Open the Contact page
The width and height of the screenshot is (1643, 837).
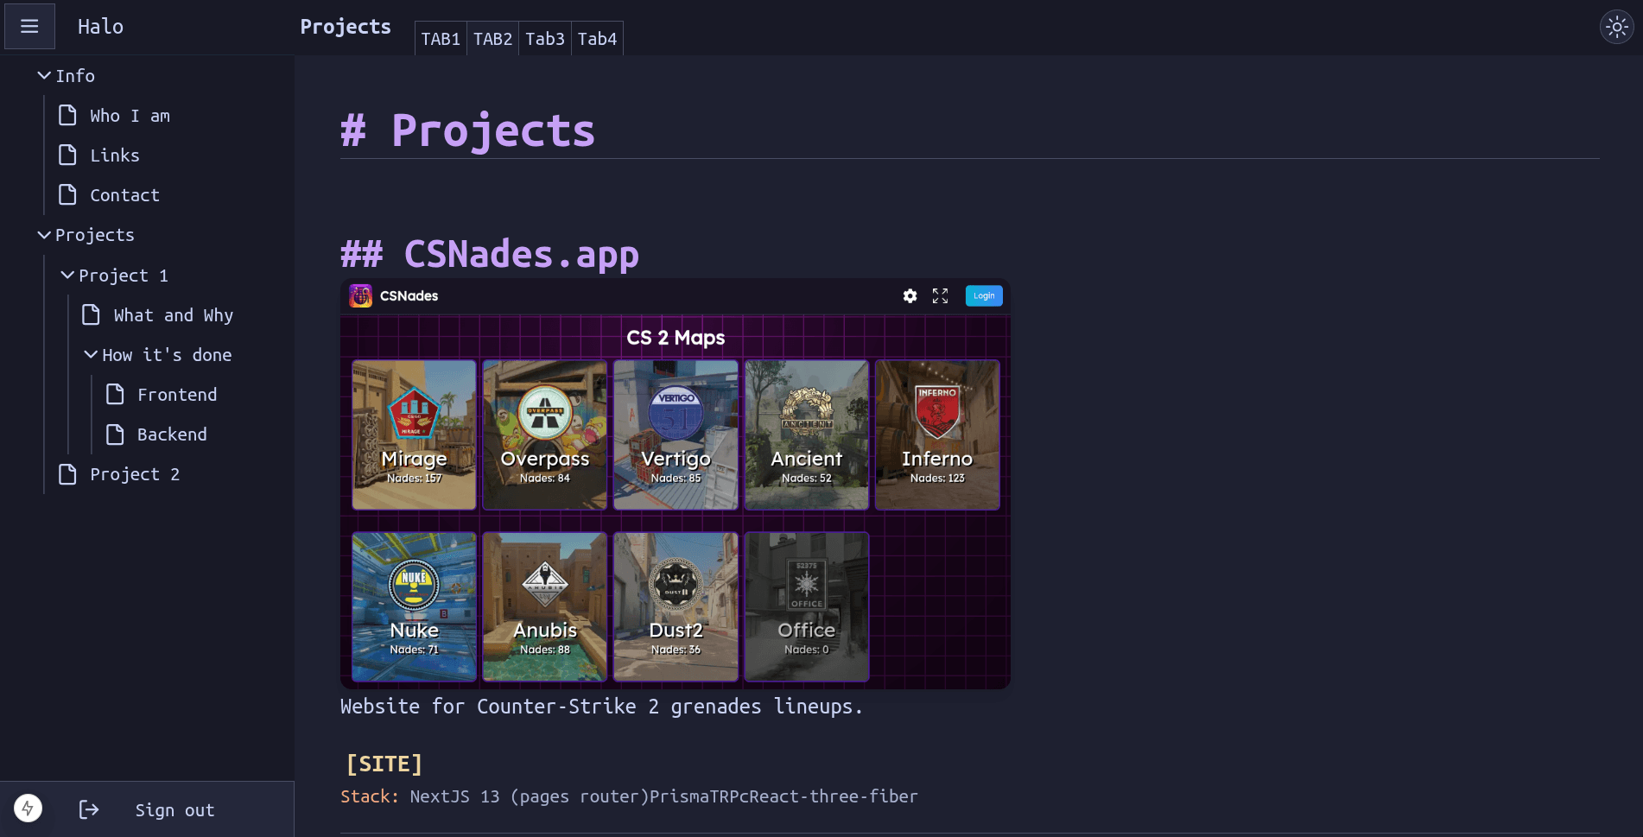pyautogui.click(x=124, y=195)
